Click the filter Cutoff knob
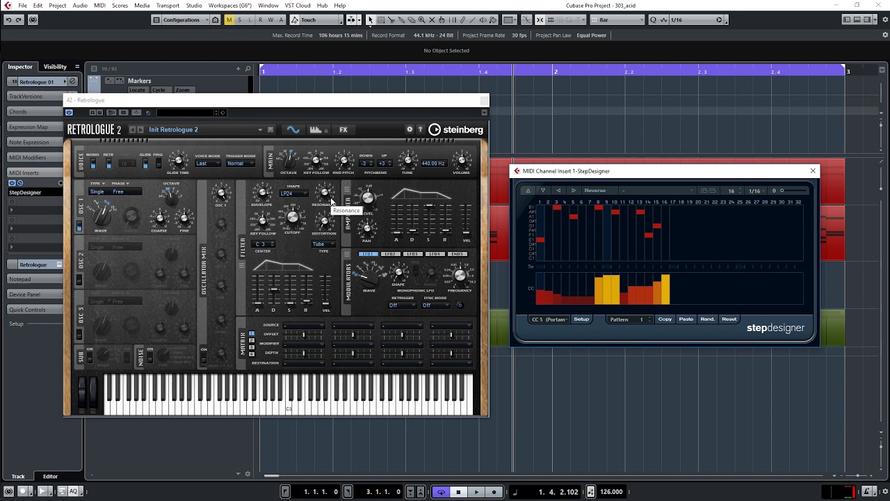Screen dimensions: 890x501 (x=293, y=218)
